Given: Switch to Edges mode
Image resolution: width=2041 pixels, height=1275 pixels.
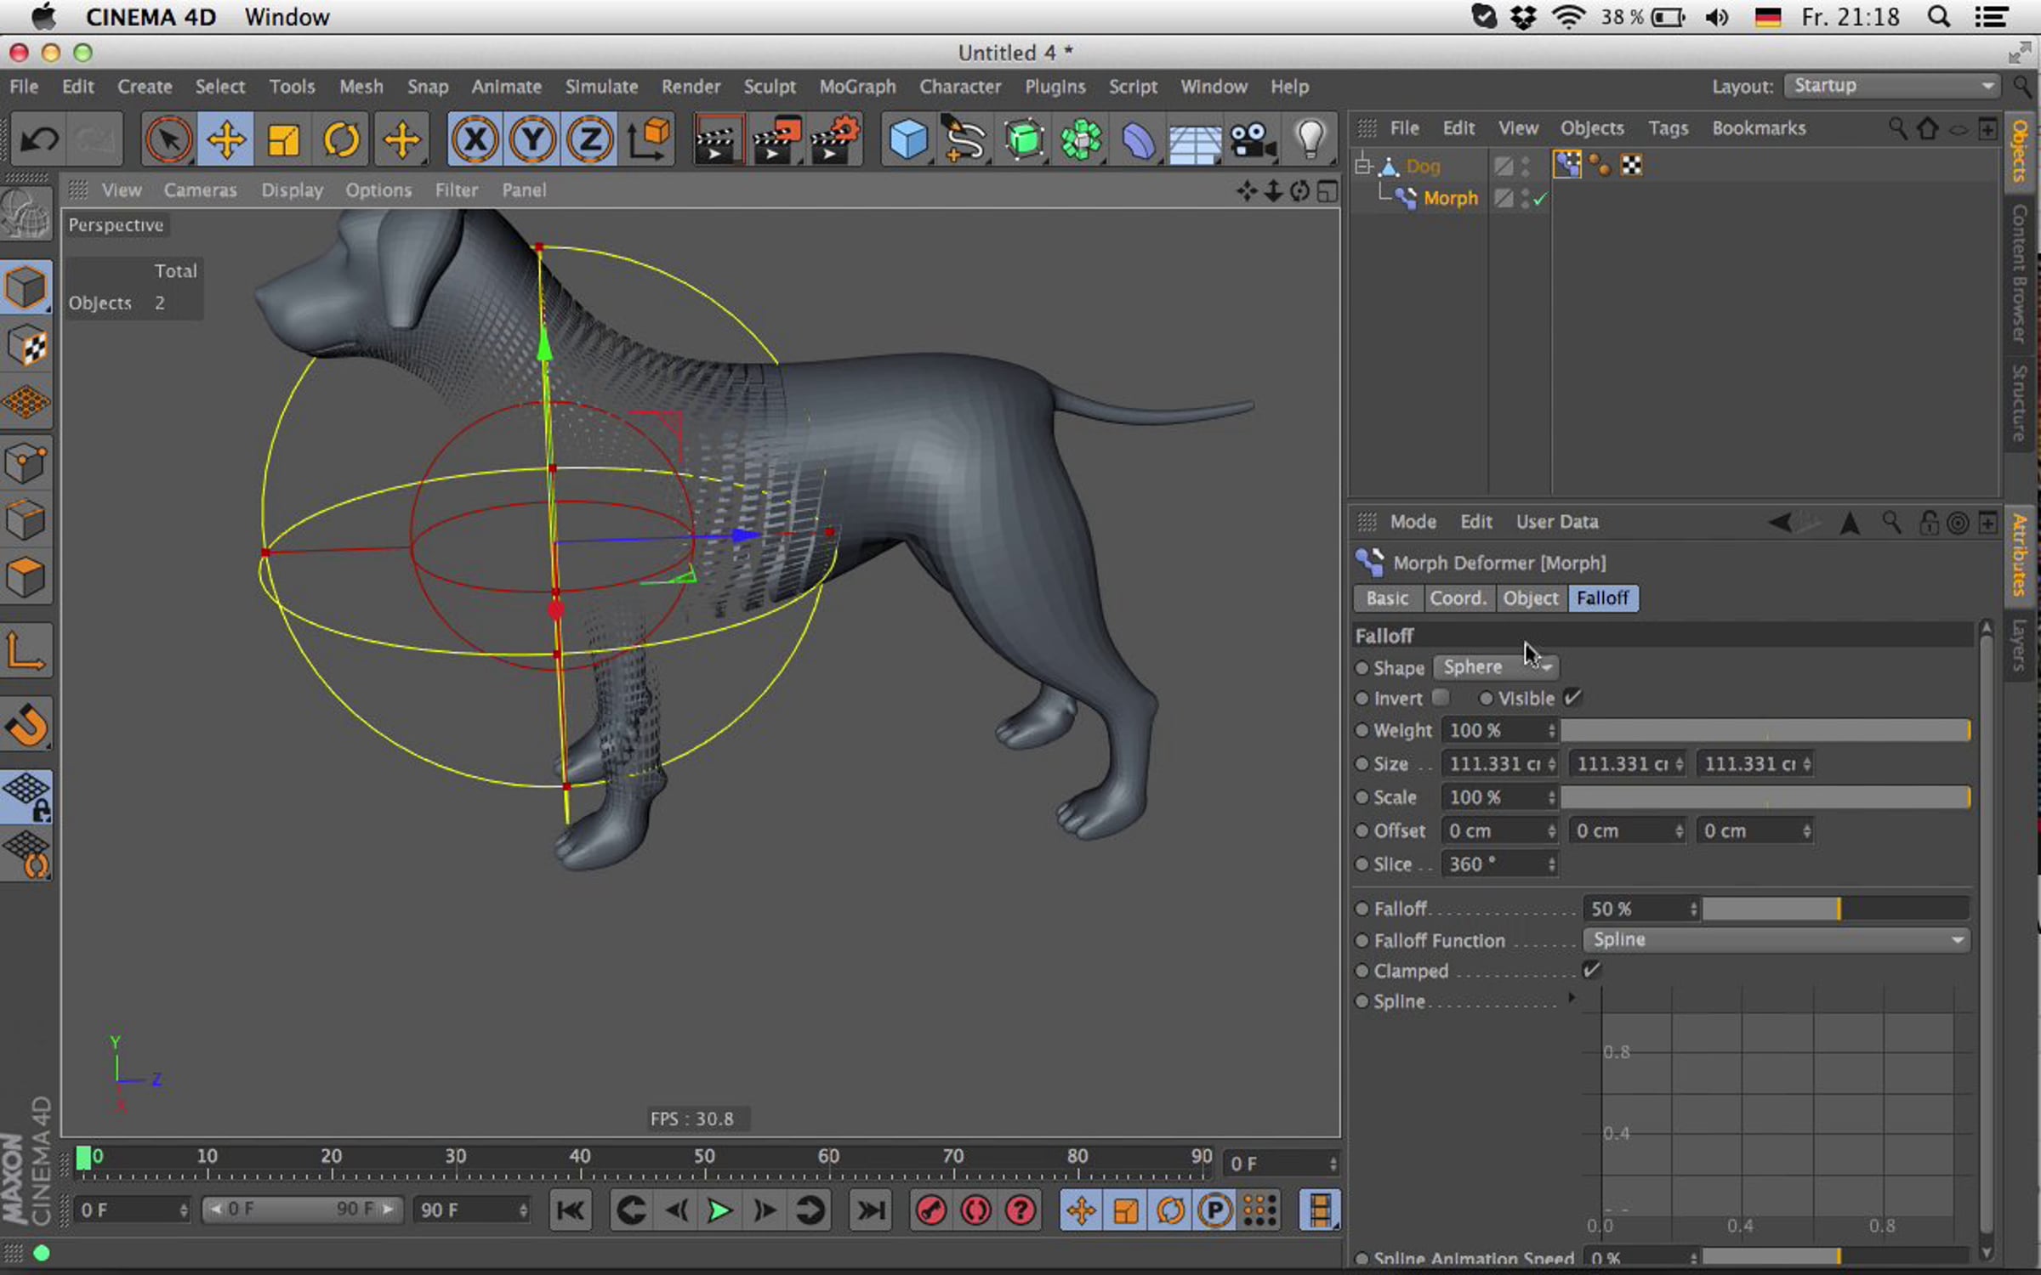Looking at the screenshot, I should click(x=26, y=520).
